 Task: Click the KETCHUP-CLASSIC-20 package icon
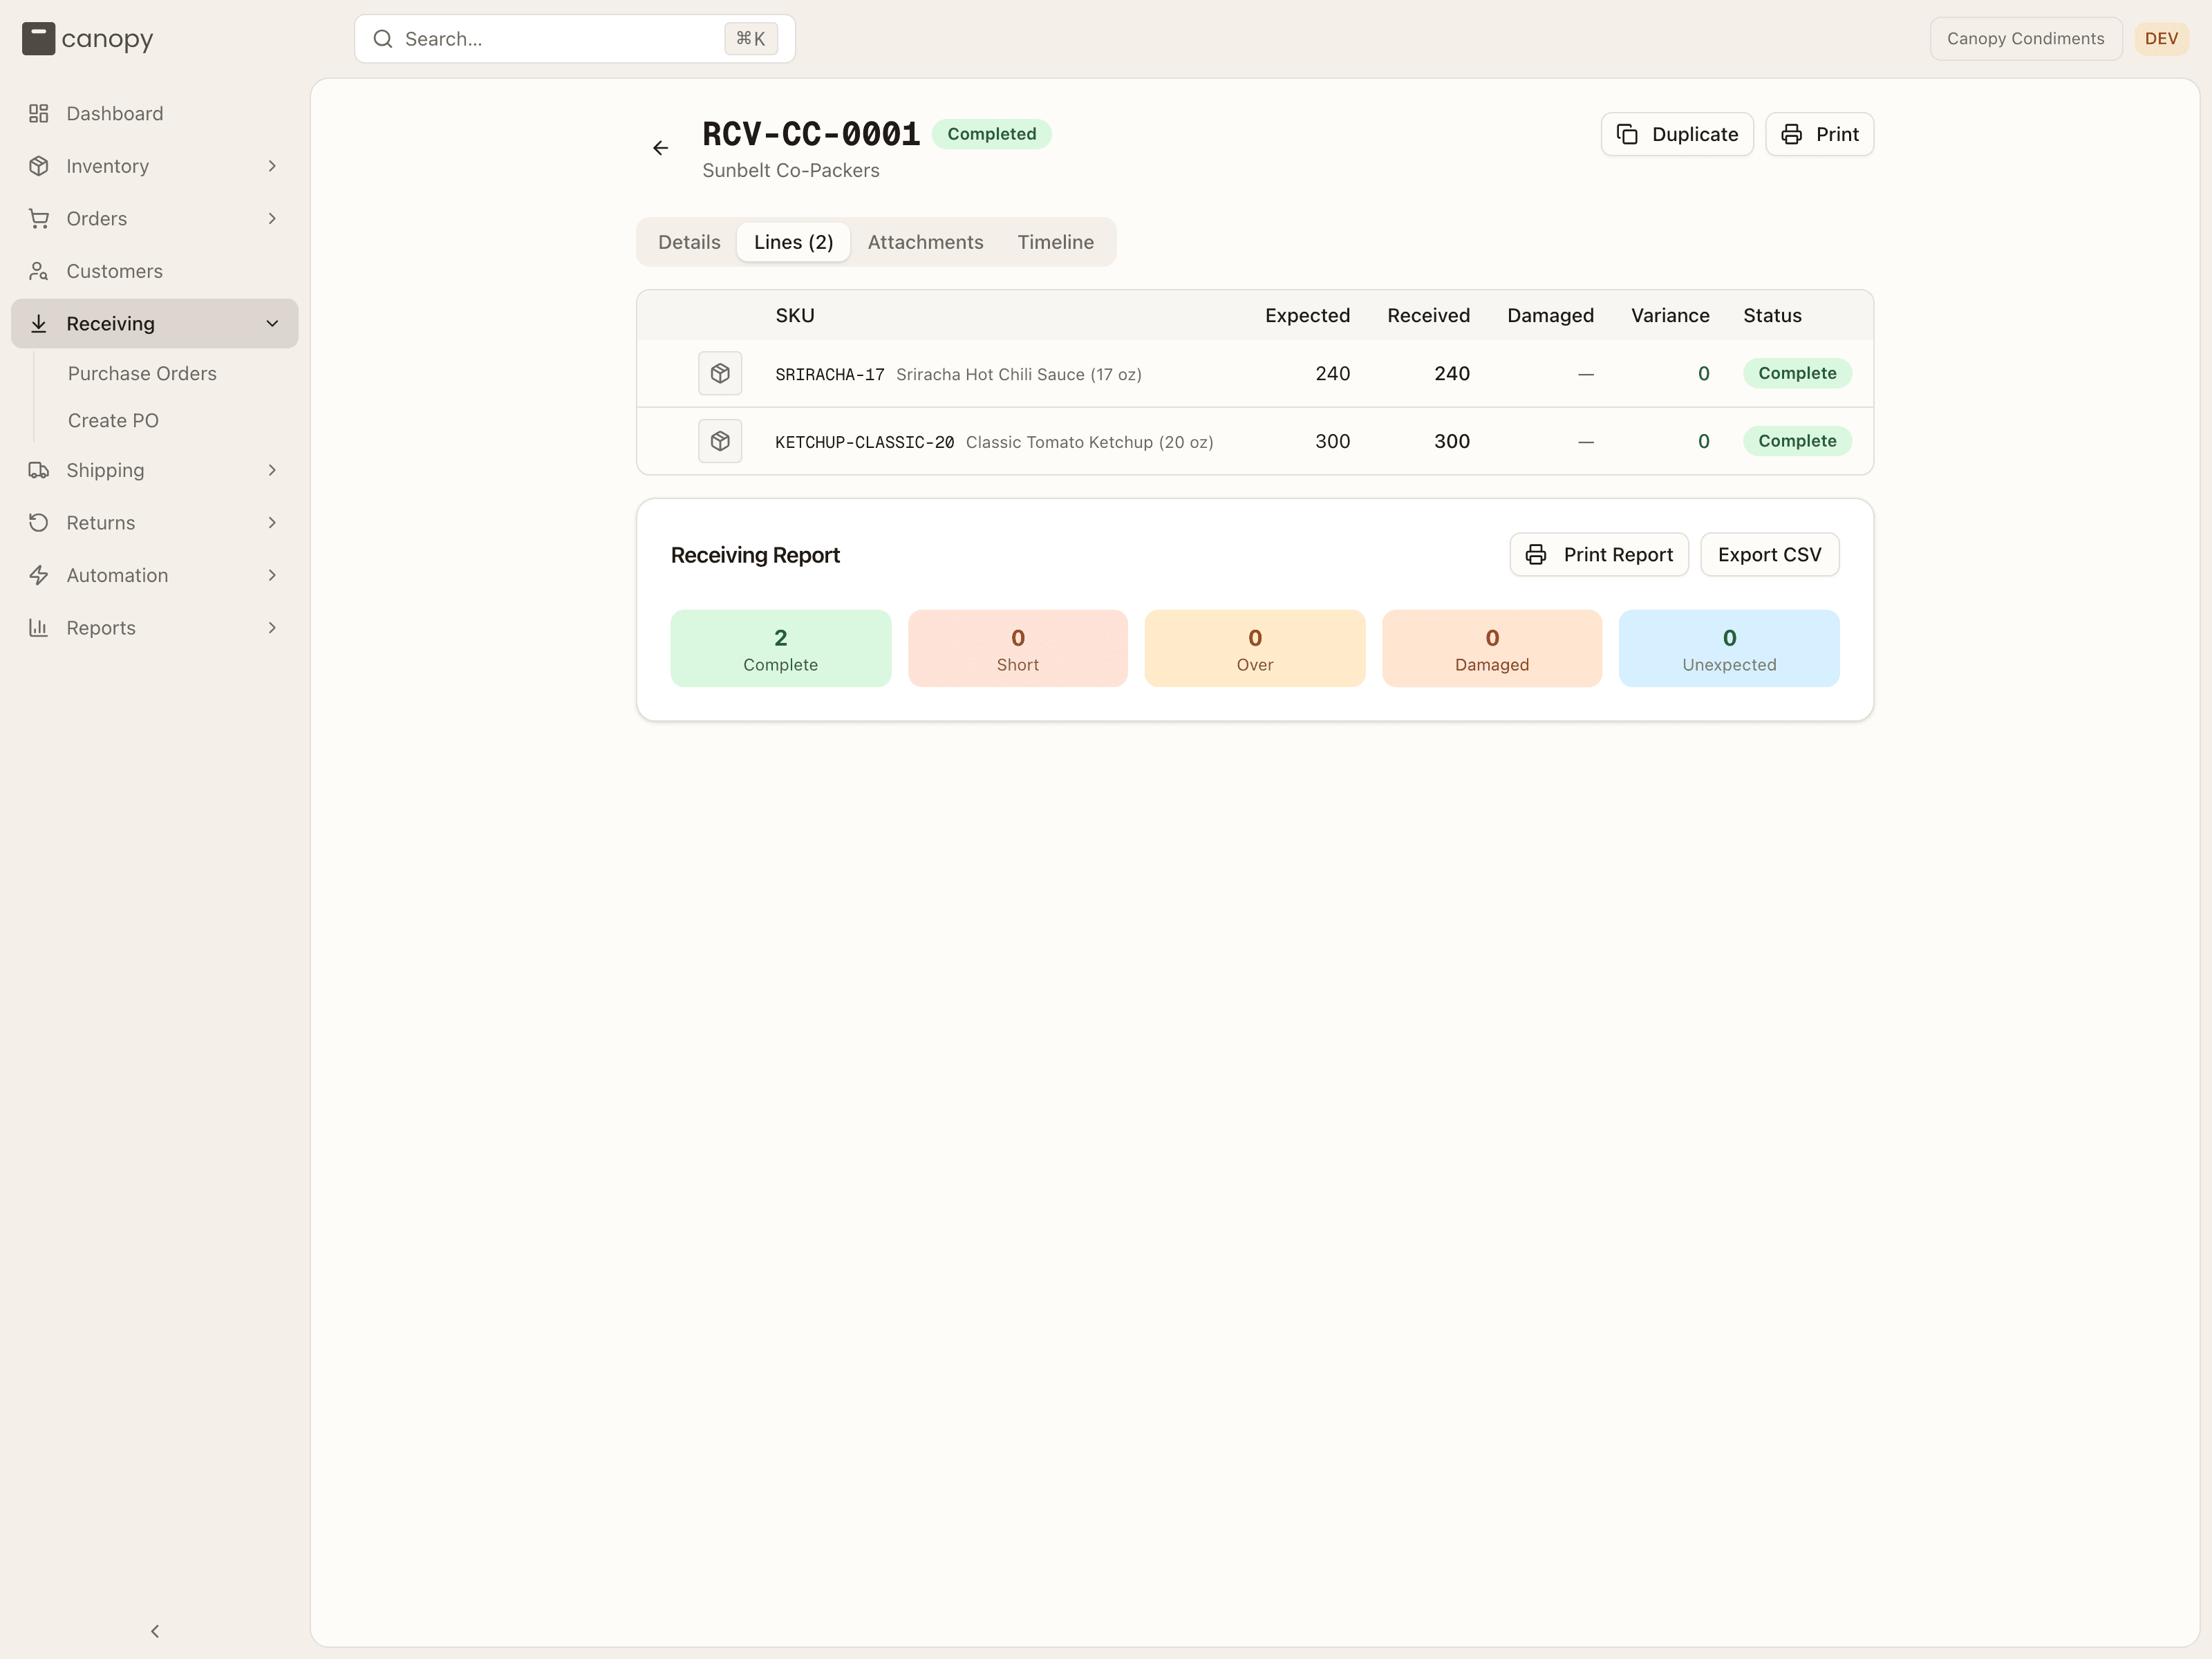(720, 441)
